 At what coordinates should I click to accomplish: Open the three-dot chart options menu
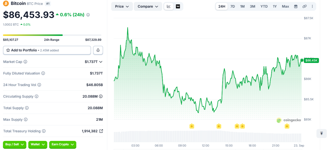point(312,6)
